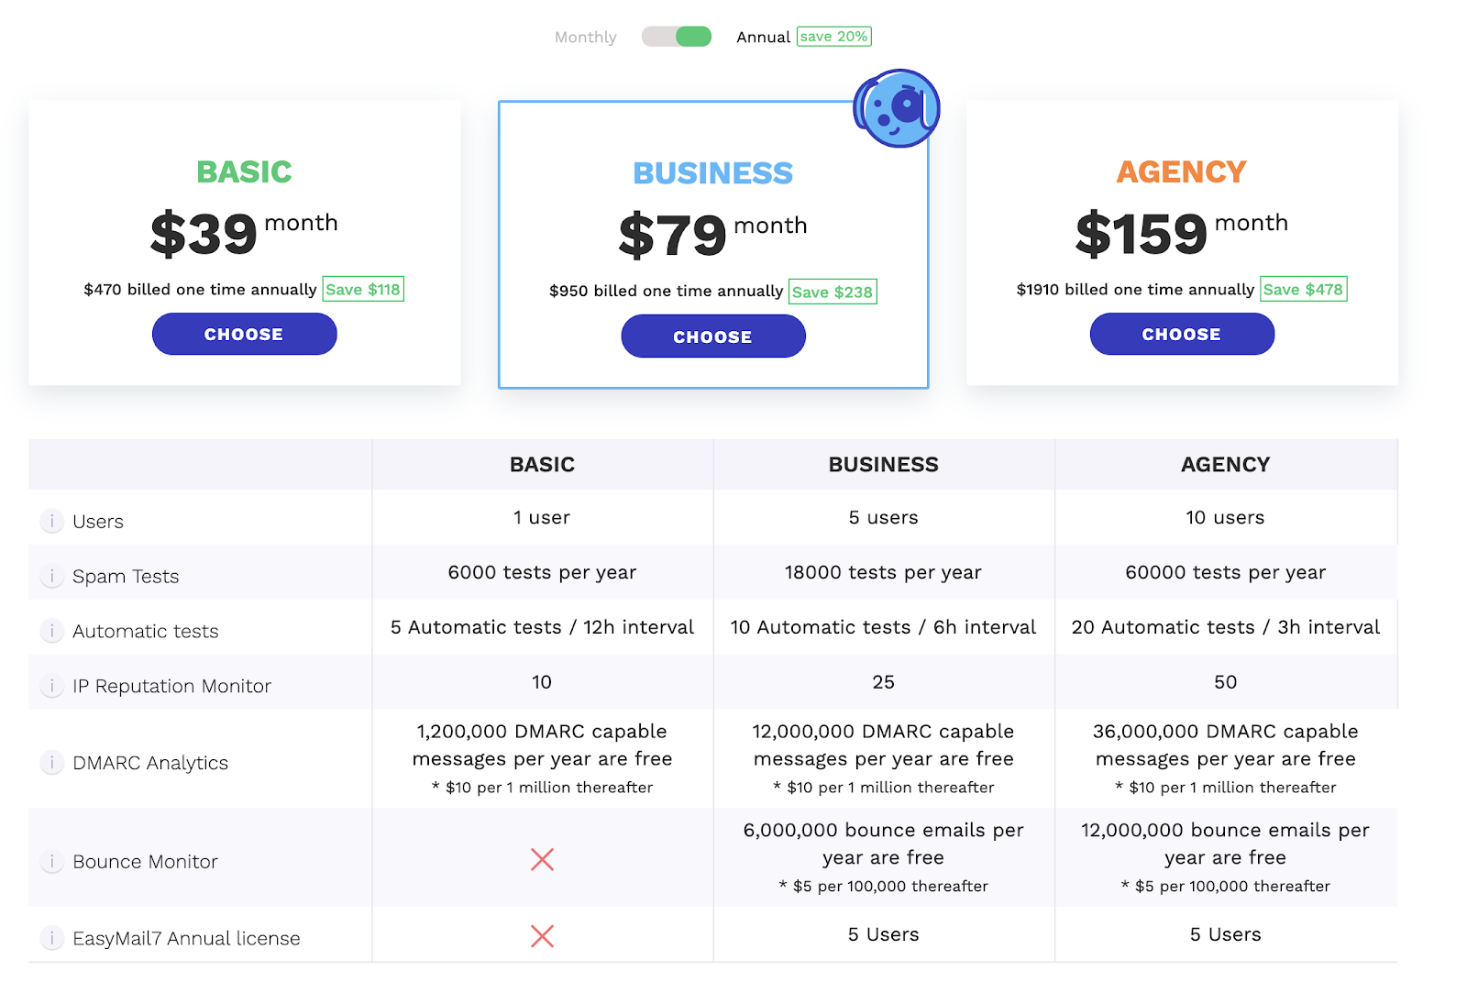Screen dimensions: 1467x993
Task: Click the BUSINESS plan title heading
Action: [x=712, y=173]
